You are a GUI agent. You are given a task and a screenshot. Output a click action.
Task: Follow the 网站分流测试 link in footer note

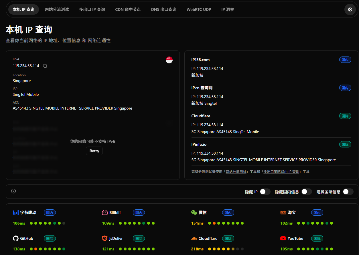[236, 172]
